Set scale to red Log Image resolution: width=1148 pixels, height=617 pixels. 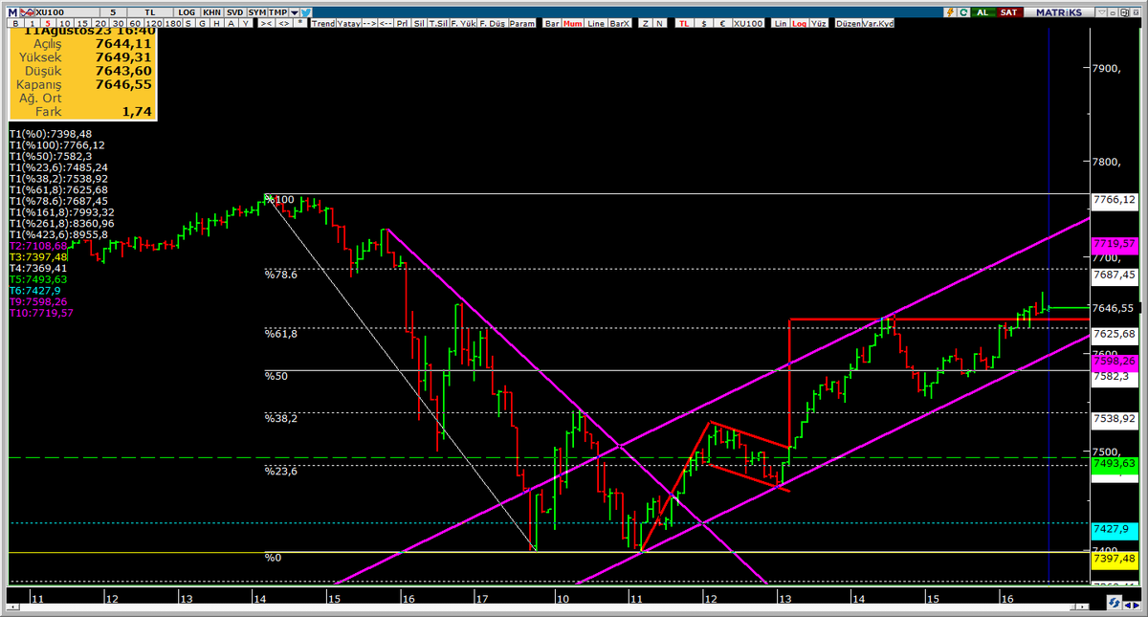pos(799,23)
